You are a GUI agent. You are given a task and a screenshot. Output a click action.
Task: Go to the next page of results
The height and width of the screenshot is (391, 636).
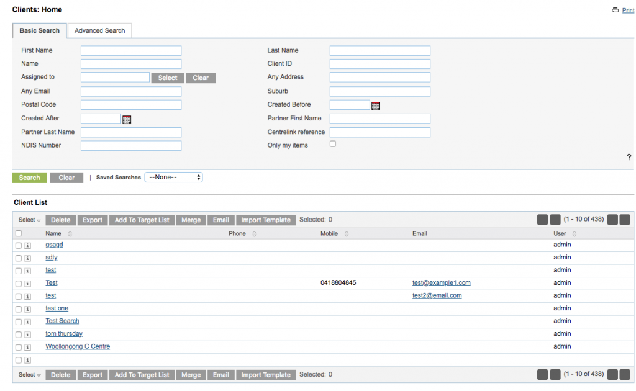pos(612,219)
